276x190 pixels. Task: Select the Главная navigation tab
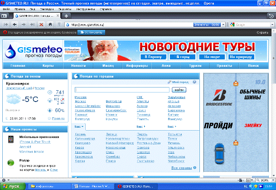click(18, 66)
